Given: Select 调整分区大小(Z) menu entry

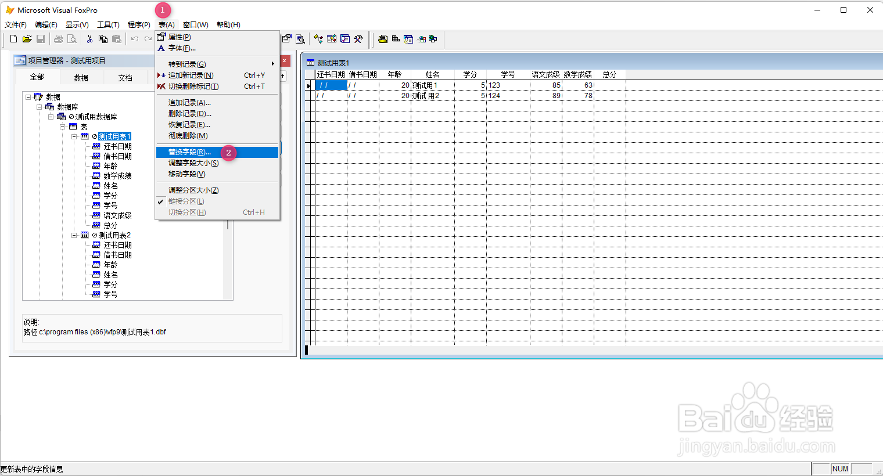Looking at the screenshot, I should 217,190.
